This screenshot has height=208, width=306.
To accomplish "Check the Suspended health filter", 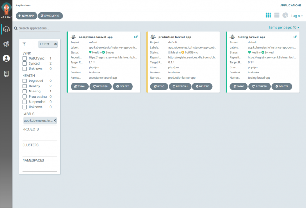I will (24, 102).
